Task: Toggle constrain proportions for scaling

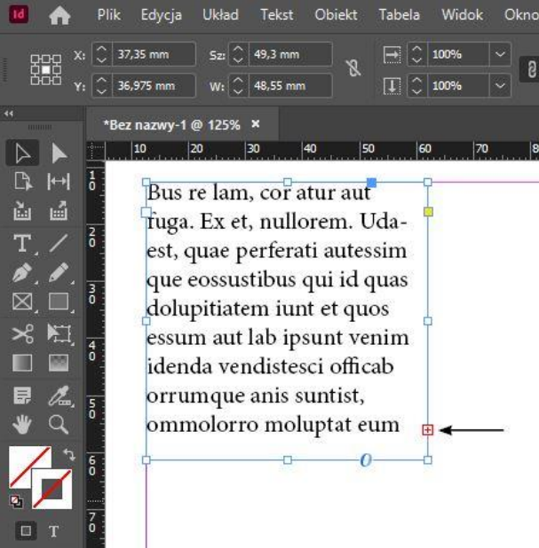Action: (x=531, y=69)
